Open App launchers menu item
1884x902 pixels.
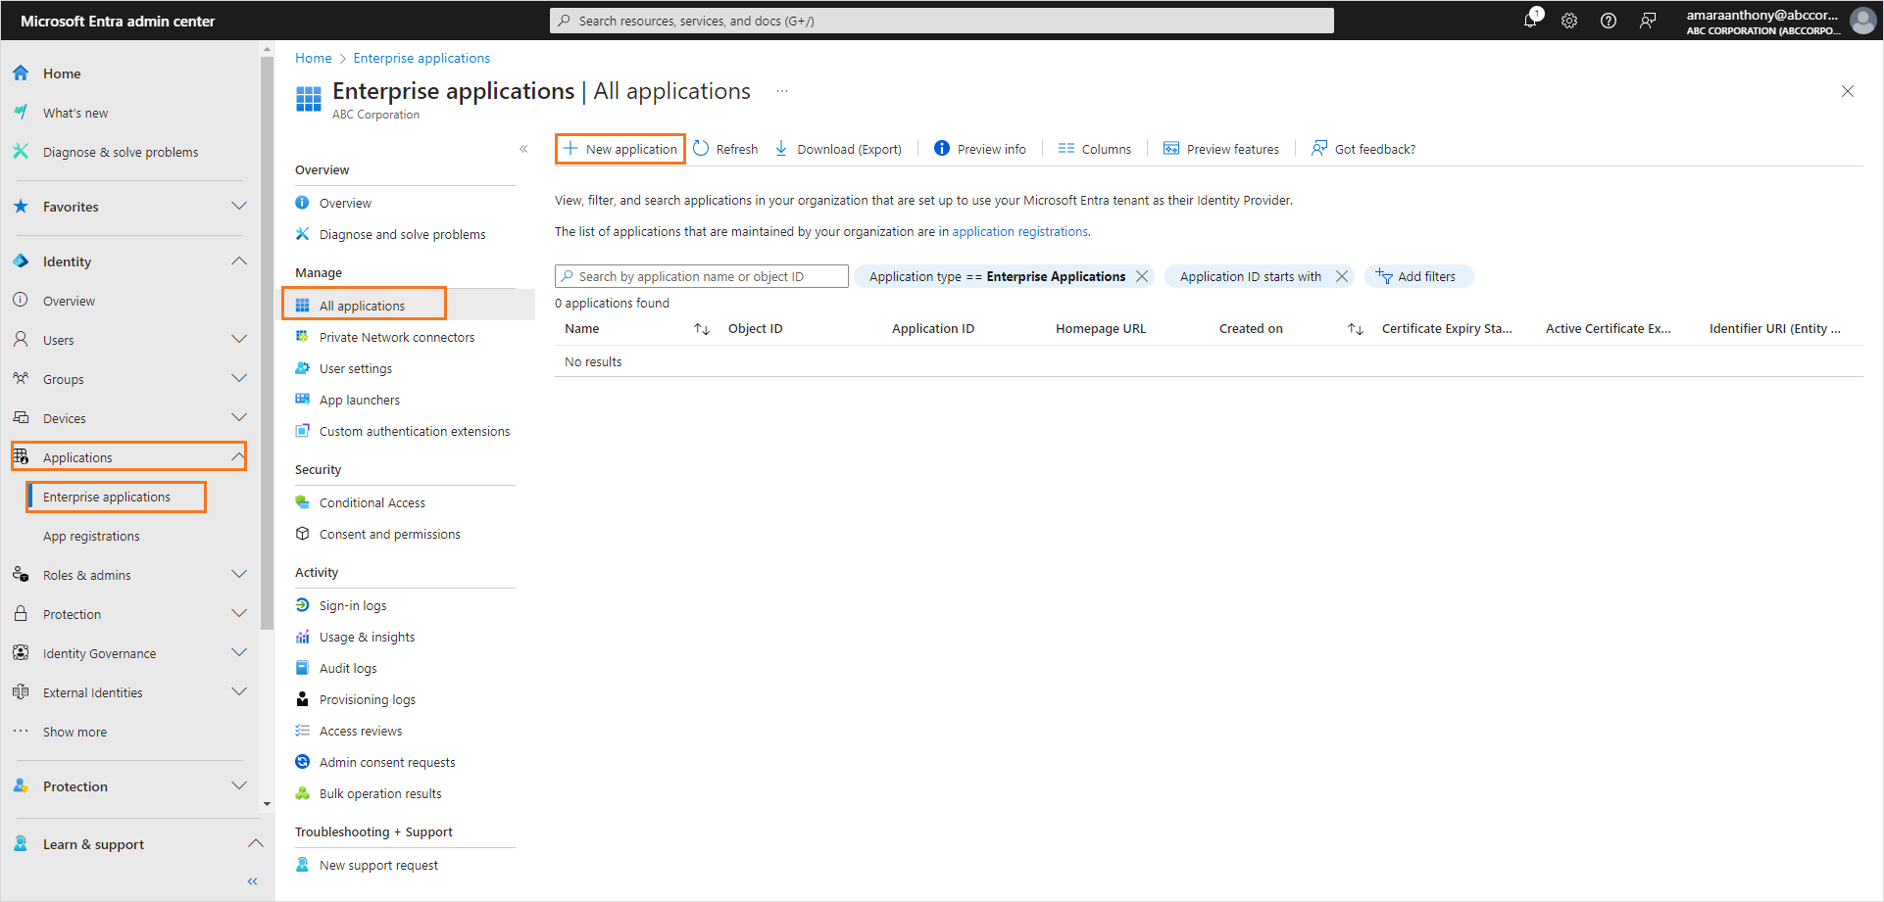(x=360, y=400)
